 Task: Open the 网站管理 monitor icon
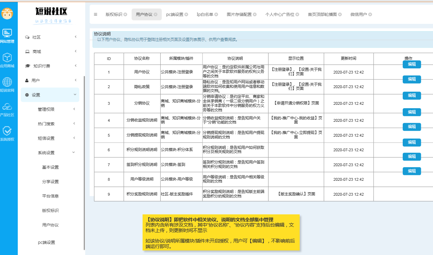click(x=7, y=33)
